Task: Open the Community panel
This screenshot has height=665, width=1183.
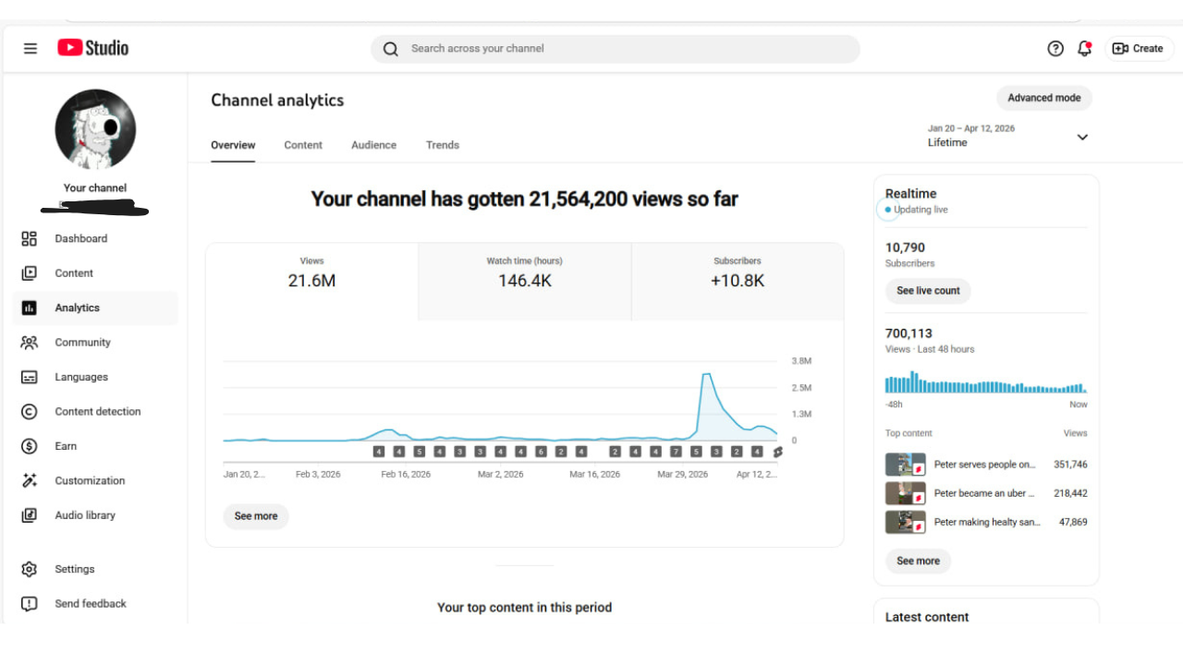Action: (x=83, y=342)
